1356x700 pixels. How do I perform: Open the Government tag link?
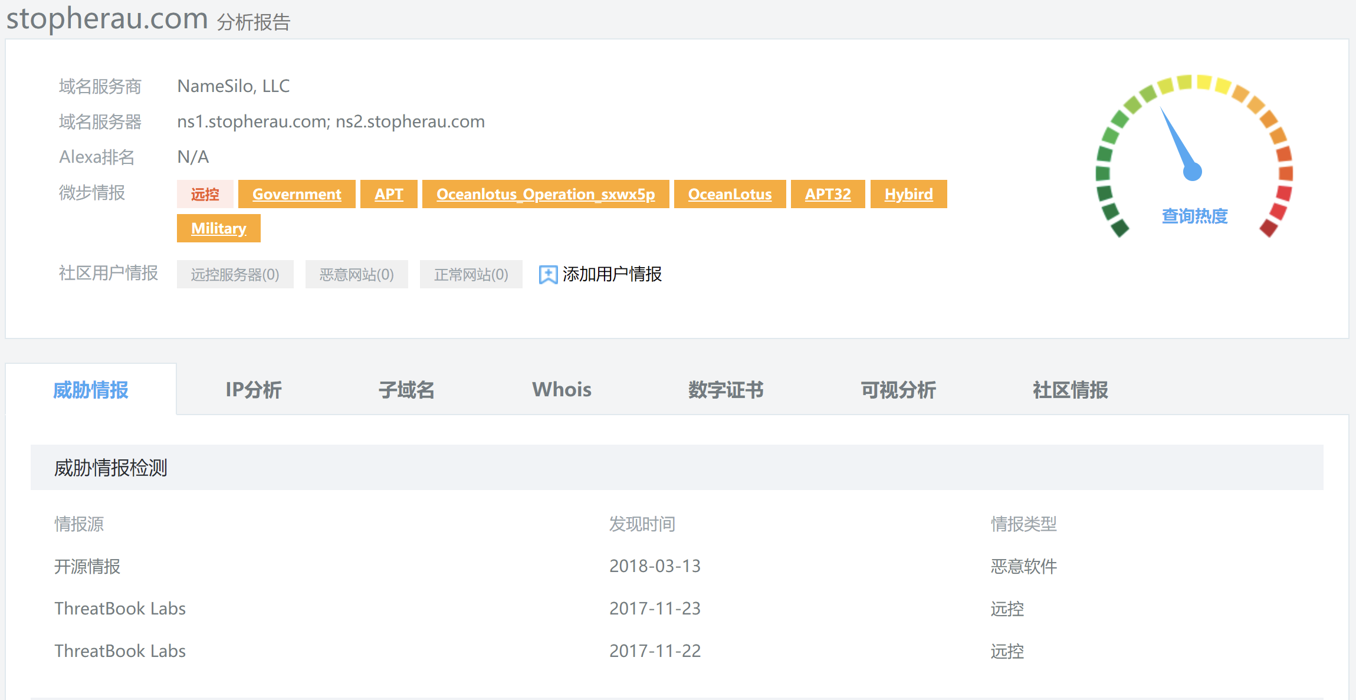pos(297,194)
